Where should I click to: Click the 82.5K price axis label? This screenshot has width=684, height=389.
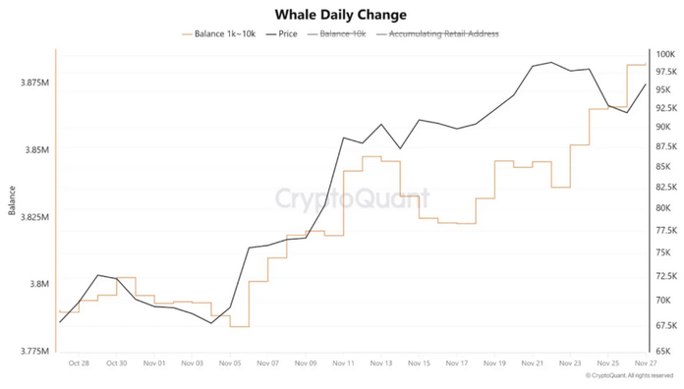coord(666,187)
